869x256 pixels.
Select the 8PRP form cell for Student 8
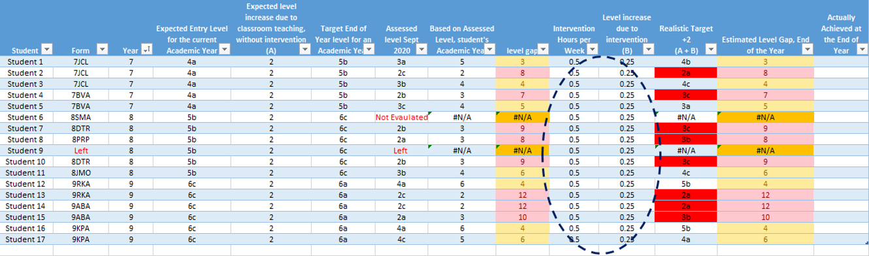81,140
